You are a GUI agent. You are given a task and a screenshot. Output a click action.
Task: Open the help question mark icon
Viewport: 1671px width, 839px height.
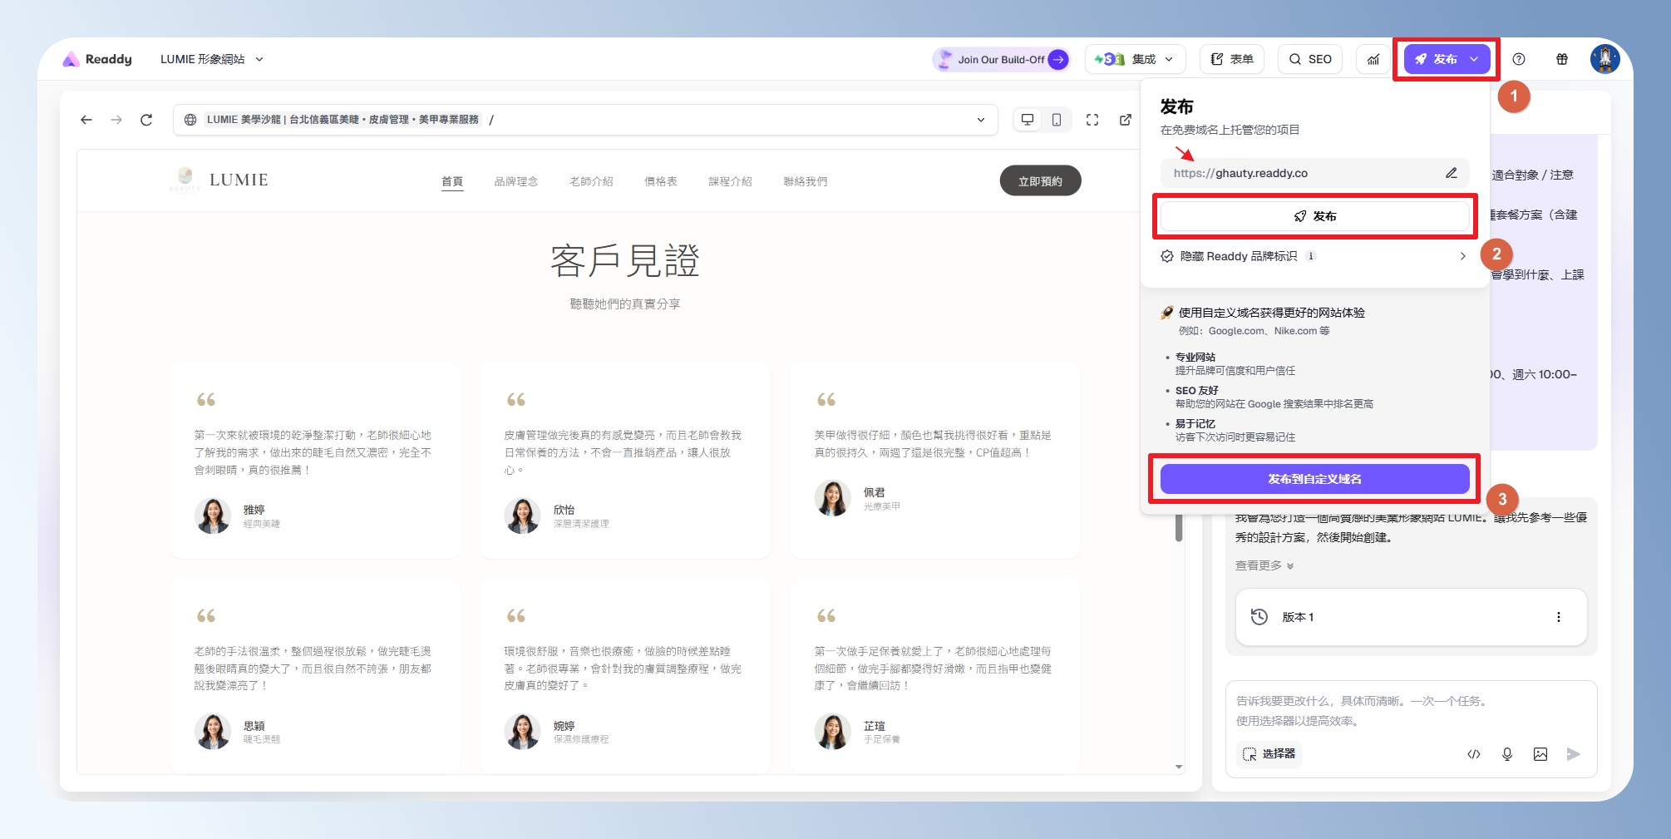1519,59
